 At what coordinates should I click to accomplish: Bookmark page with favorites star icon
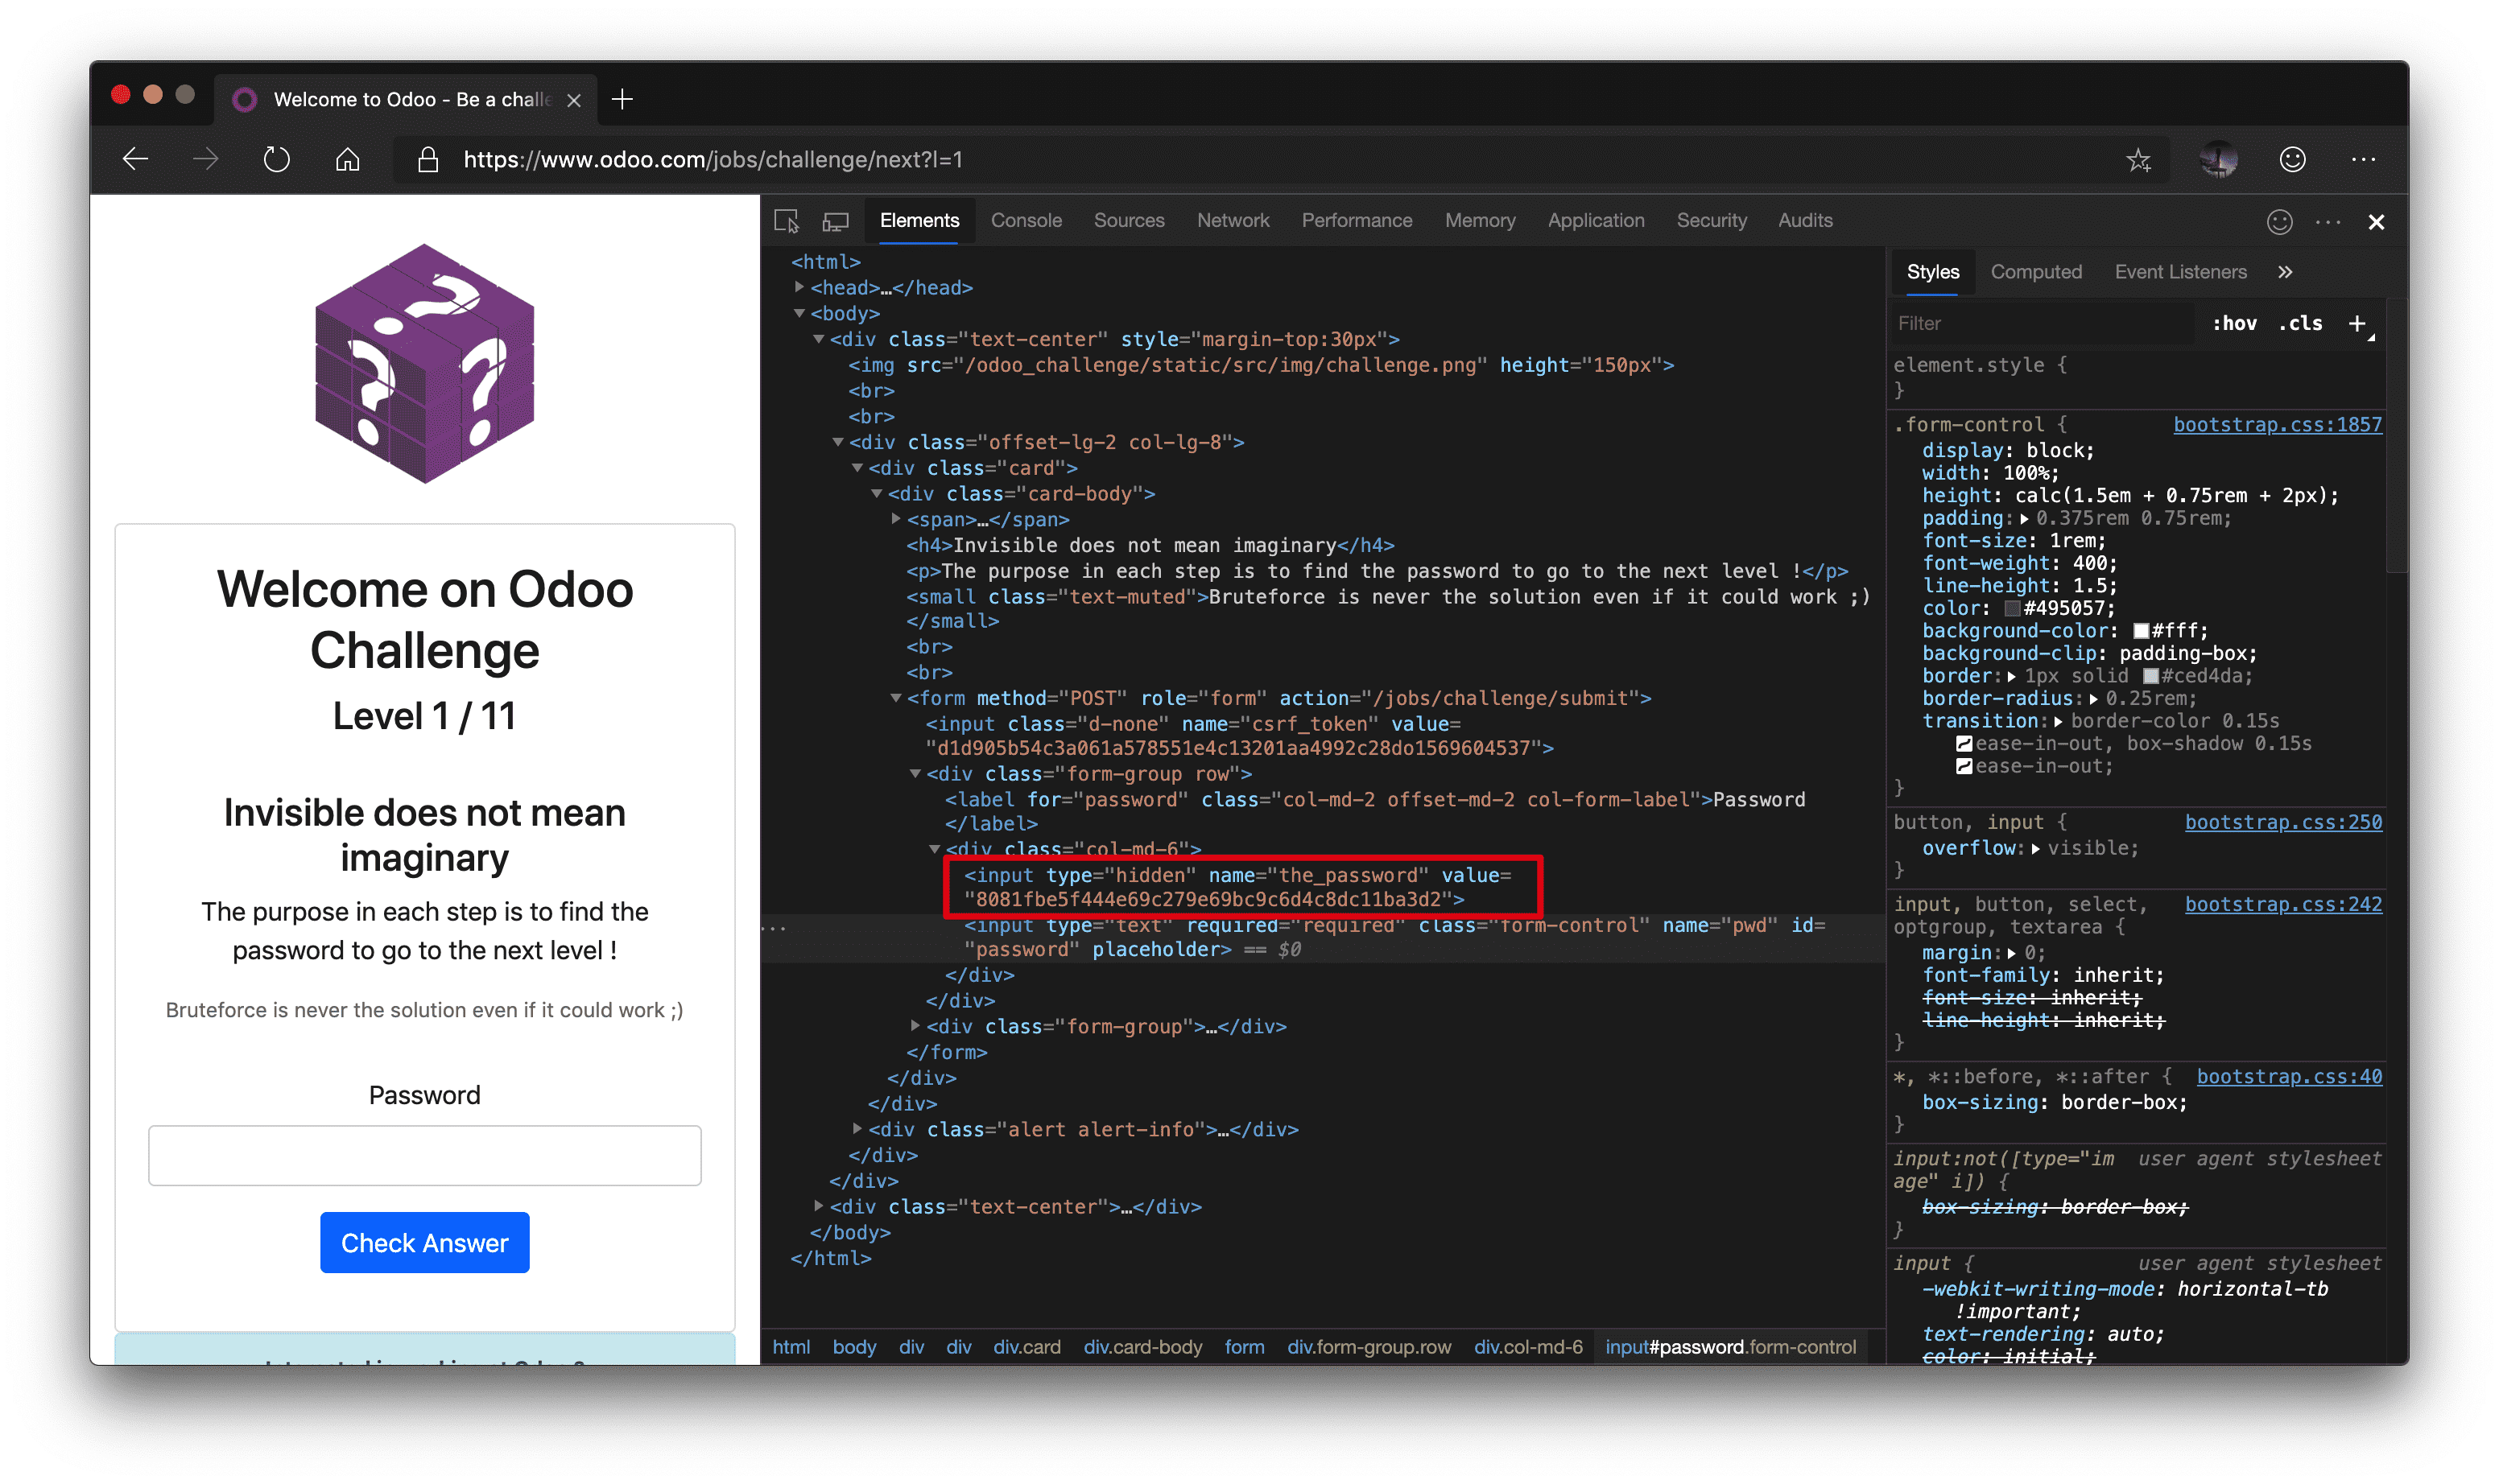pyautogui.click(x=2138, y=159)
